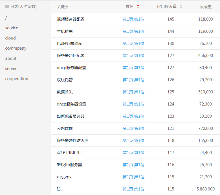Viewport: 220px width, 195px height.
Task: Click the list icon beside 目录(大约词数)
Action: [x=7, y=6]
